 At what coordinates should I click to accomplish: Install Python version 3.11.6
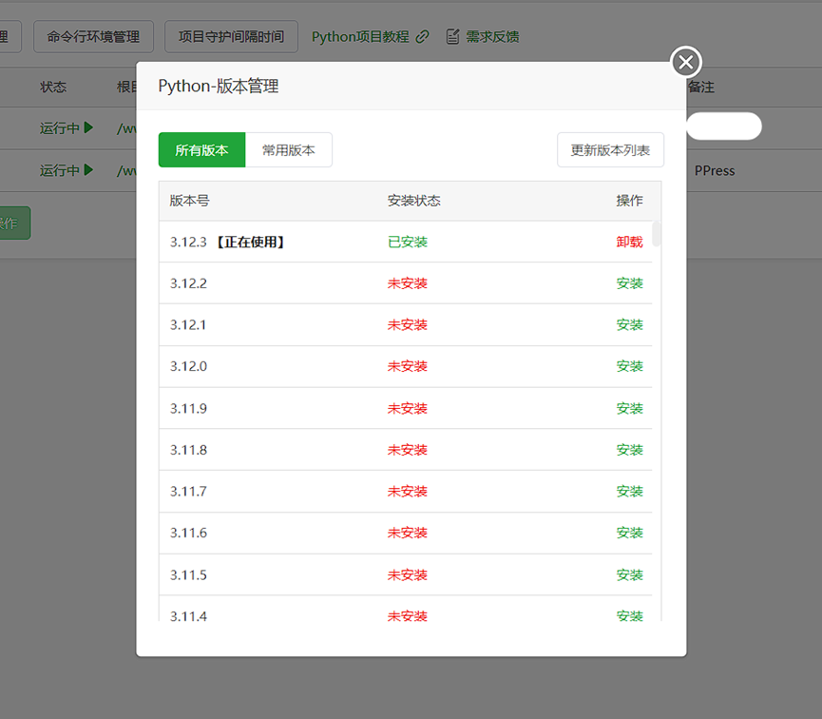(x=629, y=533)
